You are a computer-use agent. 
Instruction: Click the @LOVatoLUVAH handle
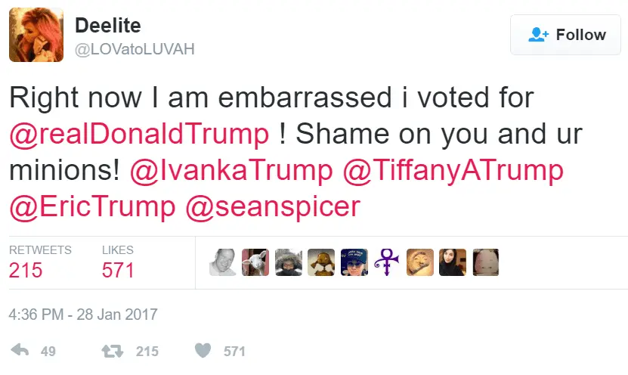(x=135, y=49)
